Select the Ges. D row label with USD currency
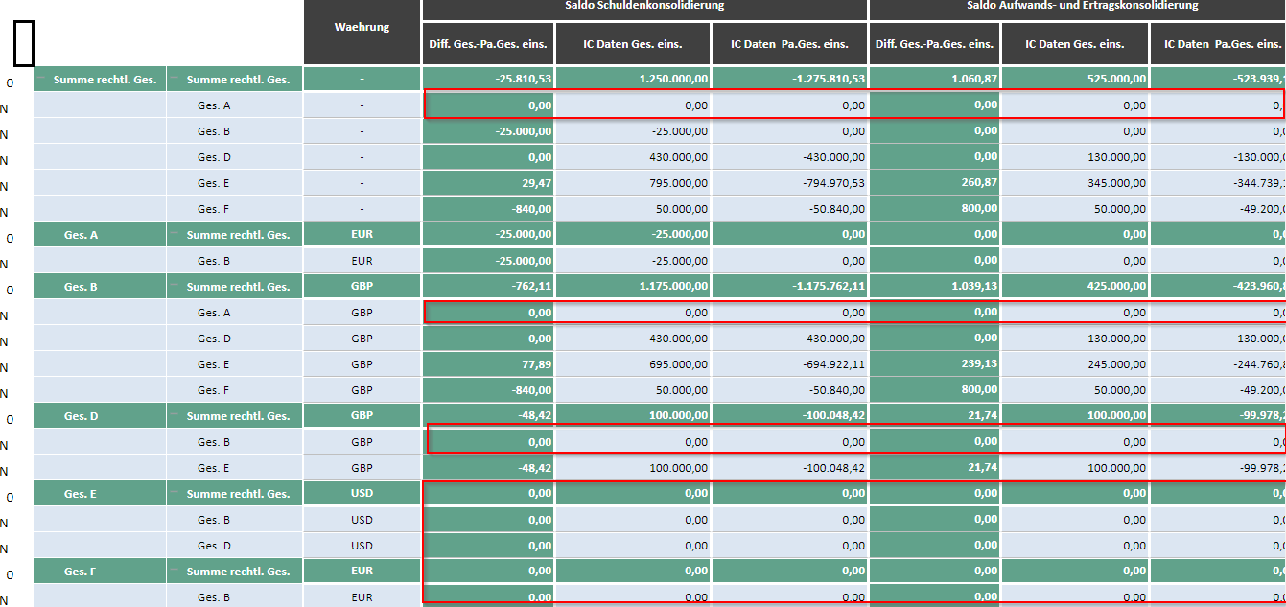 [235, 545]
